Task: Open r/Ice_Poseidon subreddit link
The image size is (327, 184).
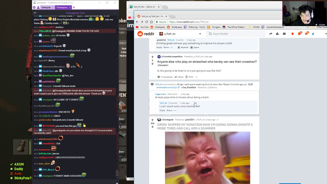Action: [189, 87]
